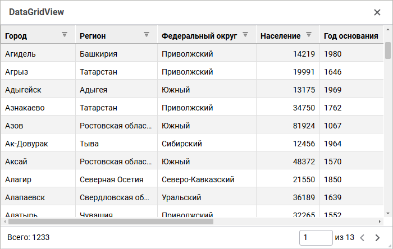Open filter for Федеральный округ column
This screenshot has width=393, height=249.
coord(245,35)
